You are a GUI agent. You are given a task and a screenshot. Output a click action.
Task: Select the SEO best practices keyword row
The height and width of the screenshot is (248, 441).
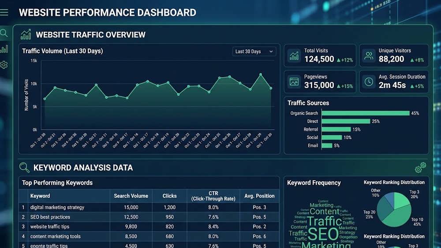[x=149, y=217]
